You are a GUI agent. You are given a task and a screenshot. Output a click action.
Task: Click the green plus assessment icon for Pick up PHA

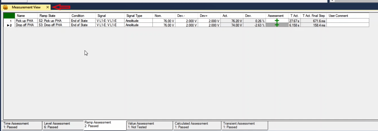(277, 21)
